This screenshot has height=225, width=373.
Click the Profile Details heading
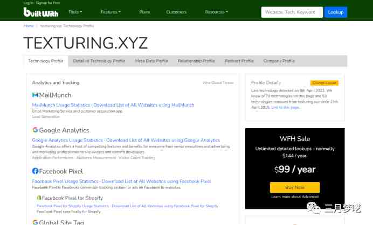coord(266,83)
